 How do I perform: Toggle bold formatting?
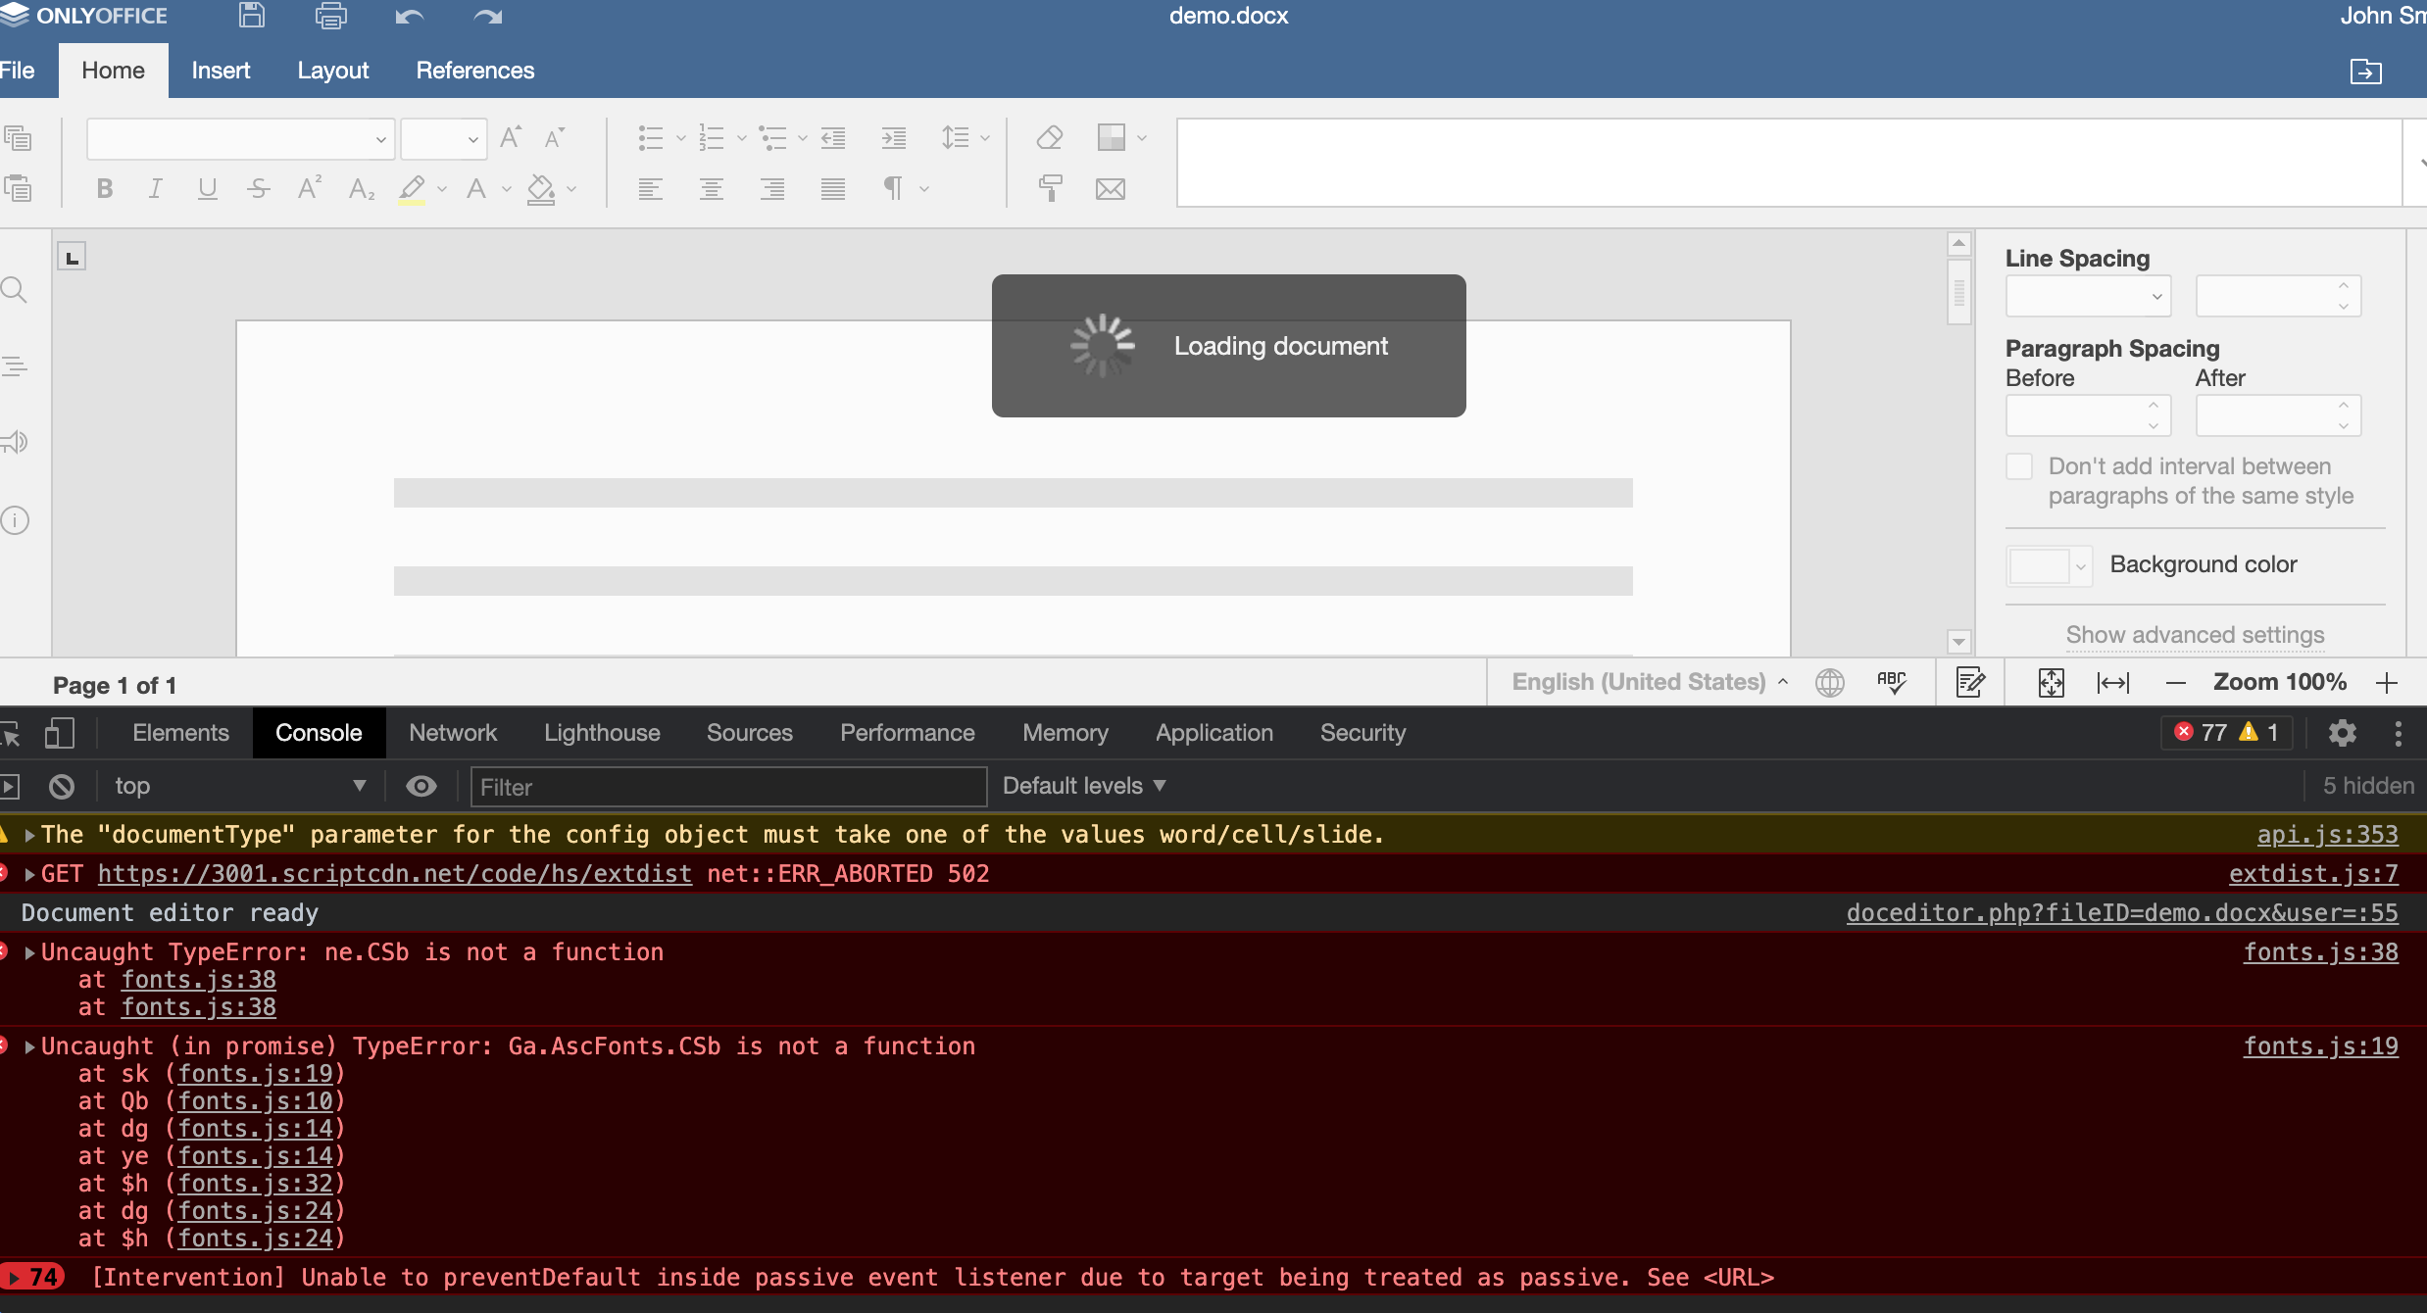point(105,188)
